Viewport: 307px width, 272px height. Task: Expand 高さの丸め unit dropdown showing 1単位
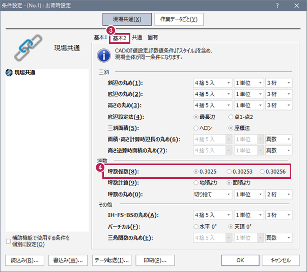tap(248, 105)
